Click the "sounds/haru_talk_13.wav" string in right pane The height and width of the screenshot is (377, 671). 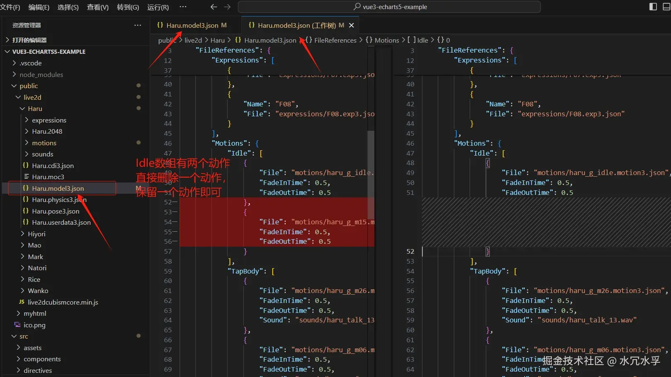pyautogui.click(x=587, y=320)
